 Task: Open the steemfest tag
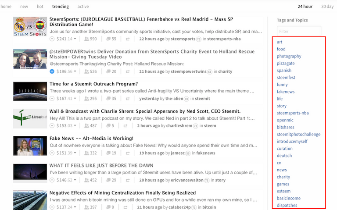(x=286, y=78)
